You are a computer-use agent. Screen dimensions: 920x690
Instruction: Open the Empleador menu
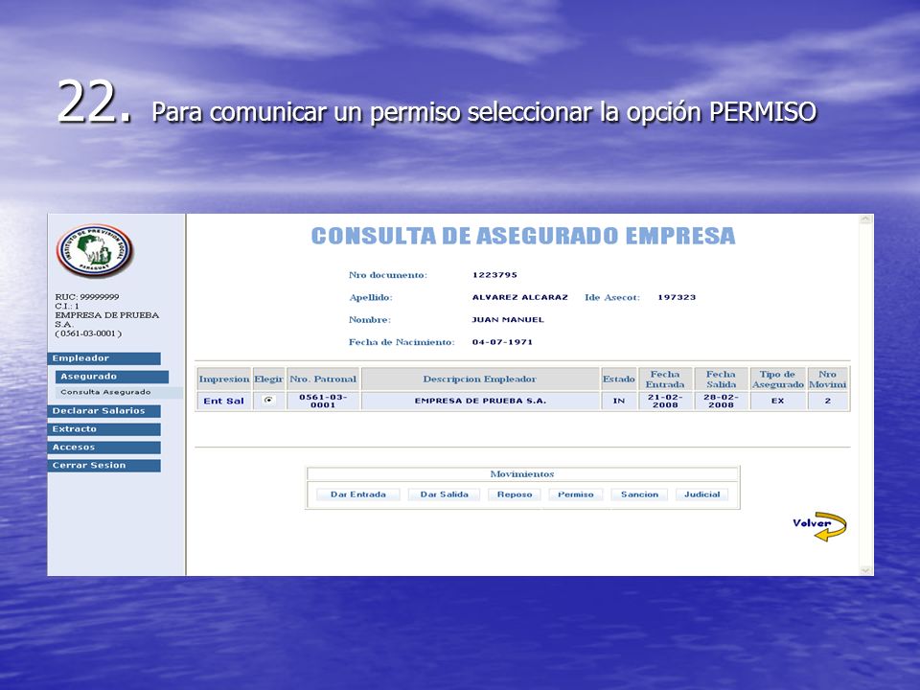(103, 358)
